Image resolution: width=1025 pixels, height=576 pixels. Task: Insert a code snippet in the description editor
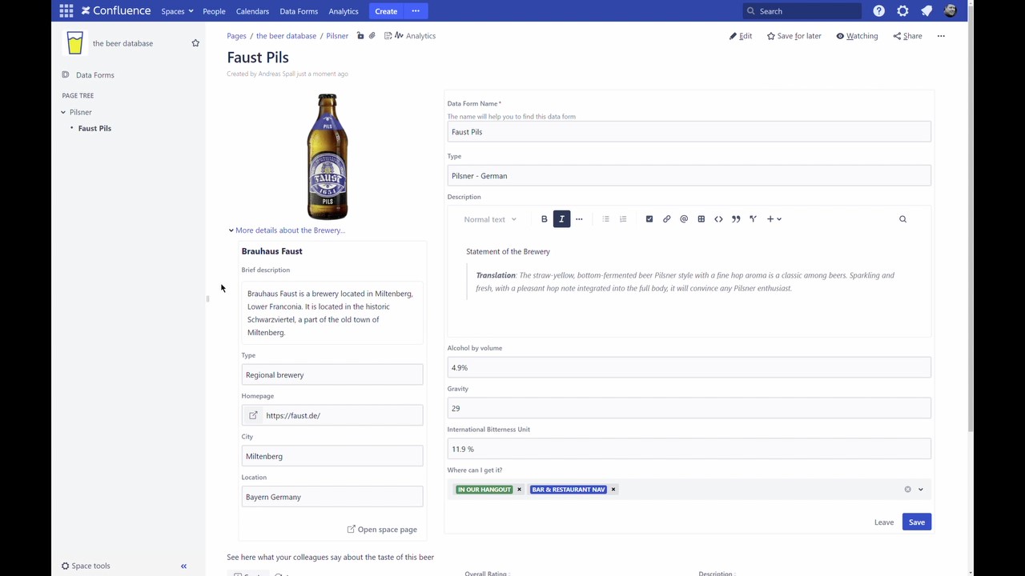(x=718, y=218)
